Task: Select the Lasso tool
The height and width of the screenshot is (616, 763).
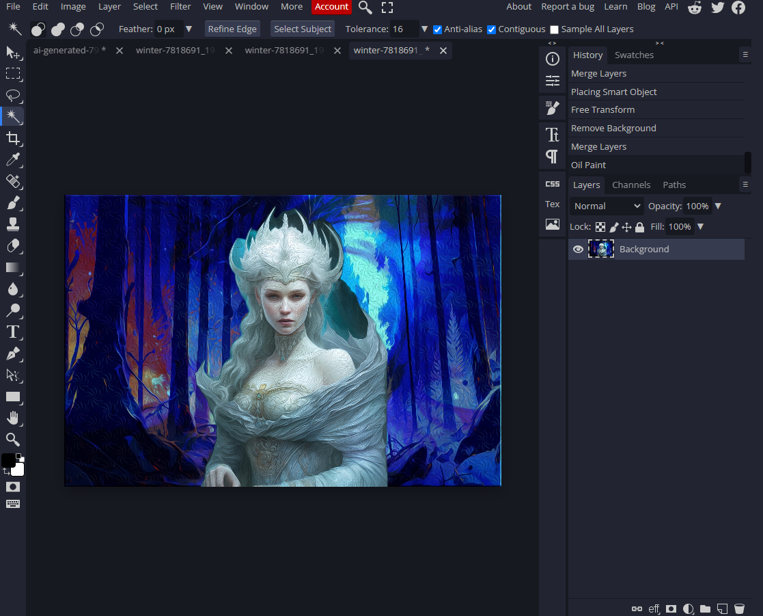Action: [13, 95]
